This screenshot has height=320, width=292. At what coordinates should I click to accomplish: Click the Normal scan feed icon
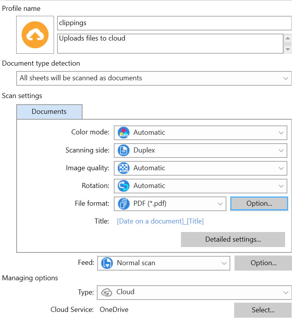tap(107, 263)
